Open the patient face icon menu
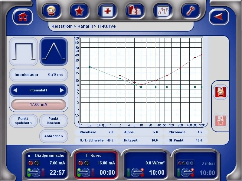The height and width of the screenshot is (181, 242). 51,11
